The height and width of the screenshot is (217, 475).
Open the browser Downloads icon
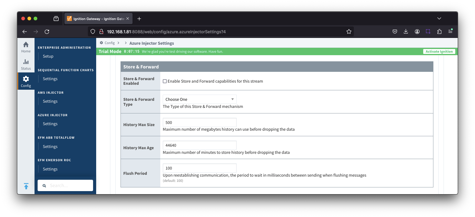tap(406, 32)
